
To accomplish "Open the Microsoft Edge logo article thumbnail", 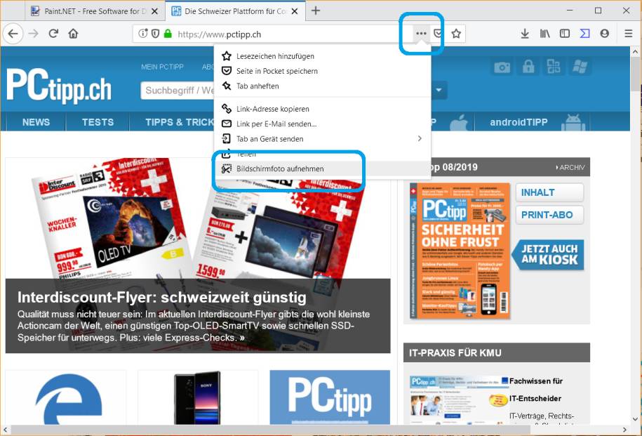I will pyautogui.click(x=65, y=397).
